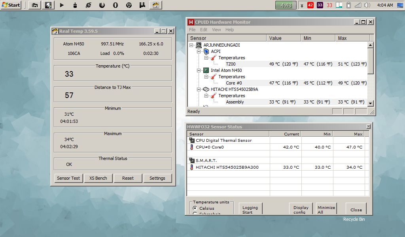This screenshot has height=237, width=405.
Task: Launch Chrome from the taskbar
Action: tap(129, 5)
